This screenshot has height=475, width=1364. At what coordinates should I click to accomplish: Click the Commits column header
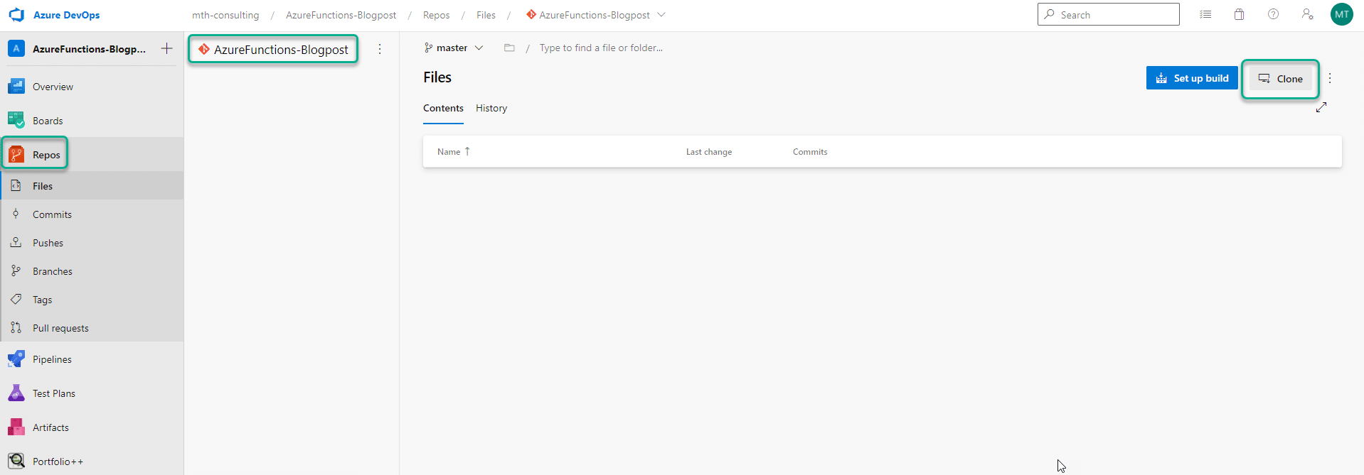(x=810, y=152)
